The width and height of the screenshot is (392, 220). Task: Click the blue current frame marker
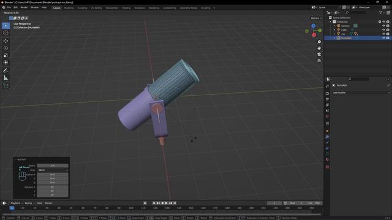pyautogui.click(x=12, y=208)
